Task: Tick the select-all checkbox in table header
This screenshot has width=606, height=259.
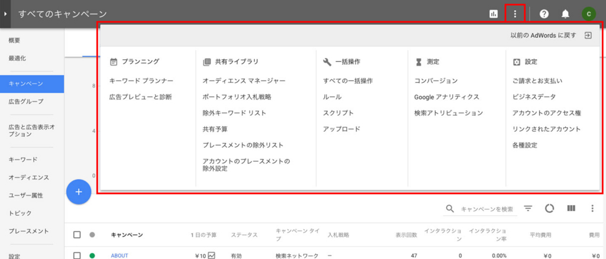Action: pyautogui.click(x=77, y=235)
